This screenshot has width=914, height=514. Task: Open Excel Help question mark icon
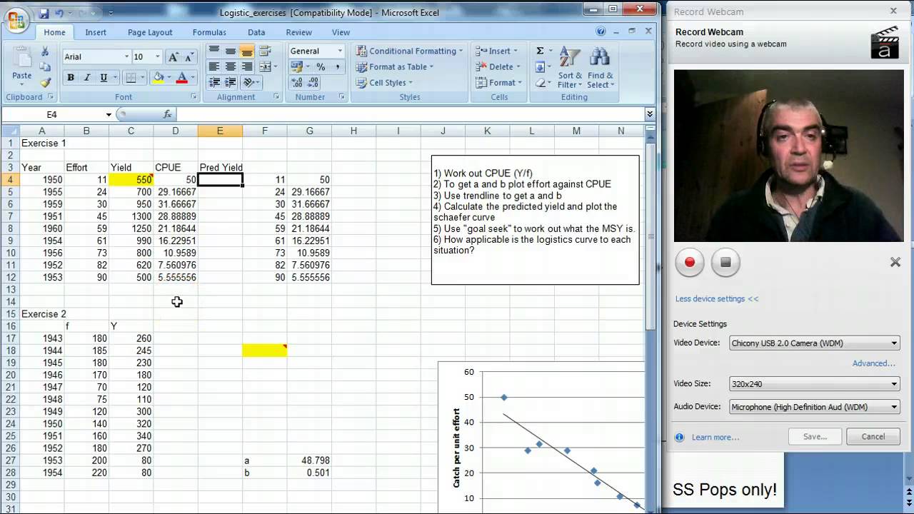click(601, 31)
